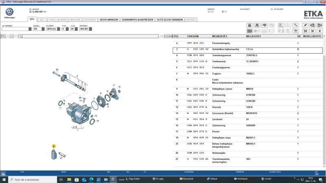Click the zoom region magnifier icon
Screen dimensions: 326x183
[x=12, y=36]
